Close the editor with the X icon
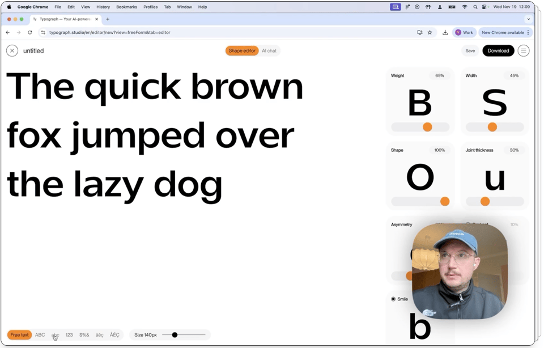The image size is (544, 348). click(x=12, y=51)
